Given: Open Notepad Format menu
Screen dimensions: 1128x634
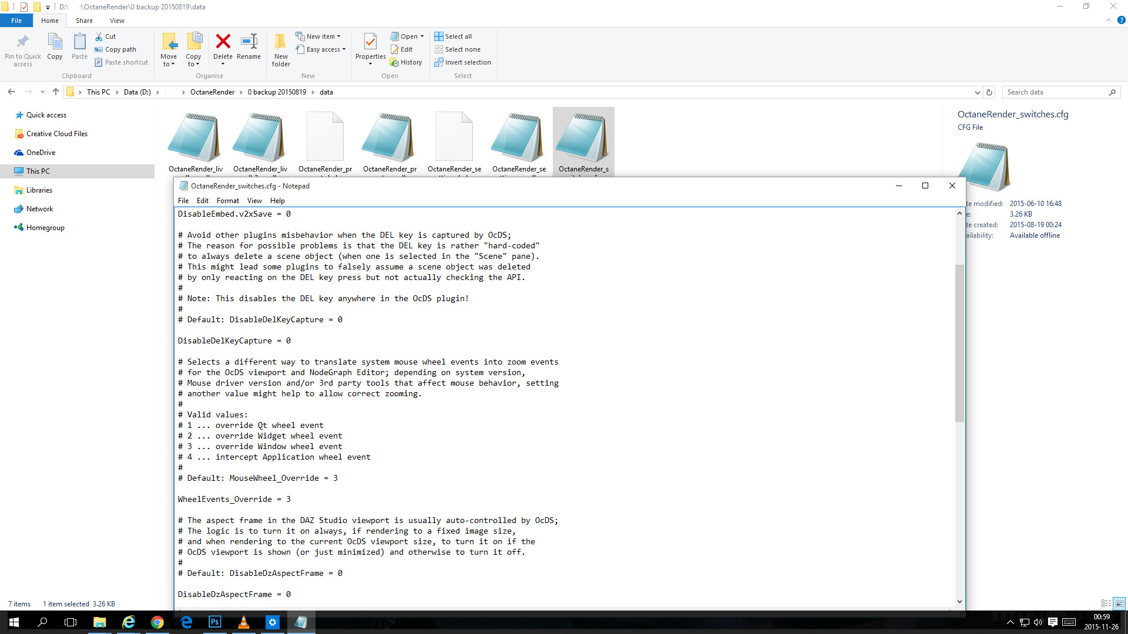Looking at the screenshot, I should coord(228,201).
